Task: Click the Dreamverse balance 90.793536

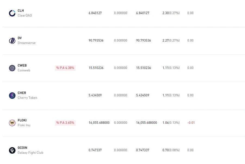Action: [96, 40]
